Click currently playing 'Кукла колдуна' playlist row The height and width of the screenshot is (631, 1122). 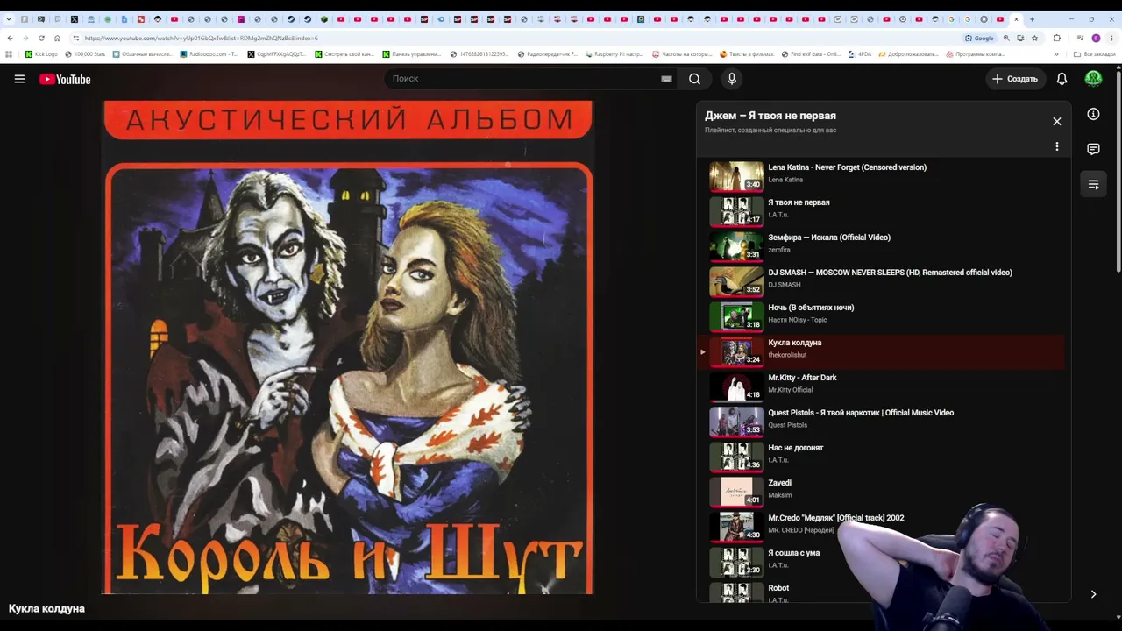click(x=881, y=351)
